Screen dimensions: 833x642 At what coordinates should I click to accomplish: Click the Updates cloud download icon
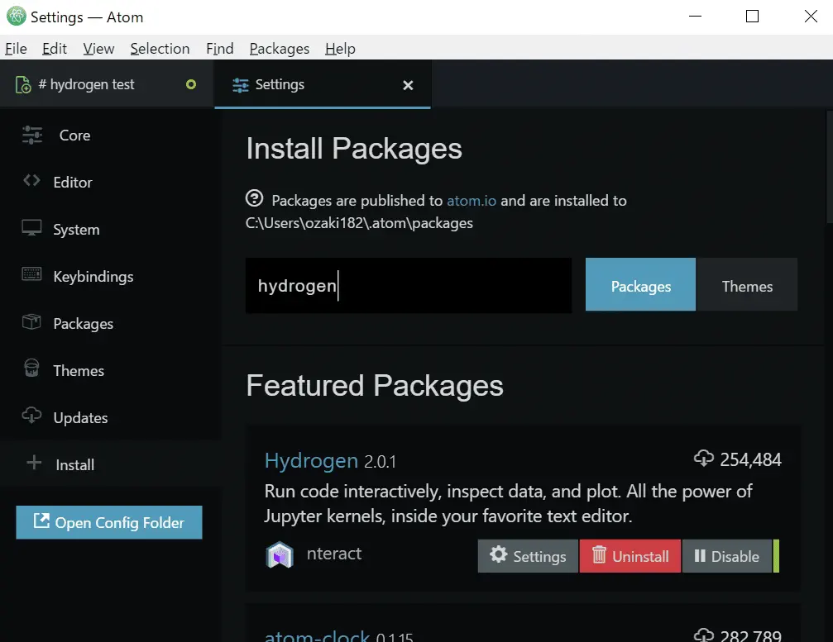[31, 416]
